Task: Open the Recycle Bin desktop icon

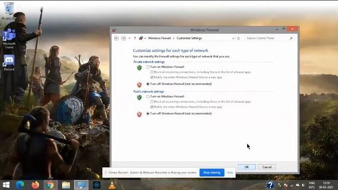Action: click(9, 11)
